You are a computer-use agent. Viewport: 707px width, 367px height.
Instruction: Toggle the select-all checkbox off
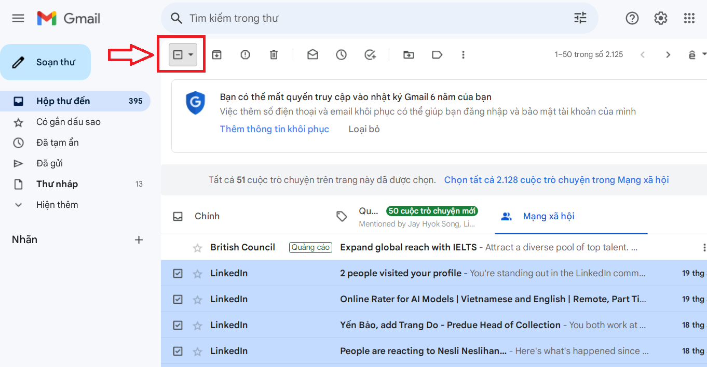point(179,54)
